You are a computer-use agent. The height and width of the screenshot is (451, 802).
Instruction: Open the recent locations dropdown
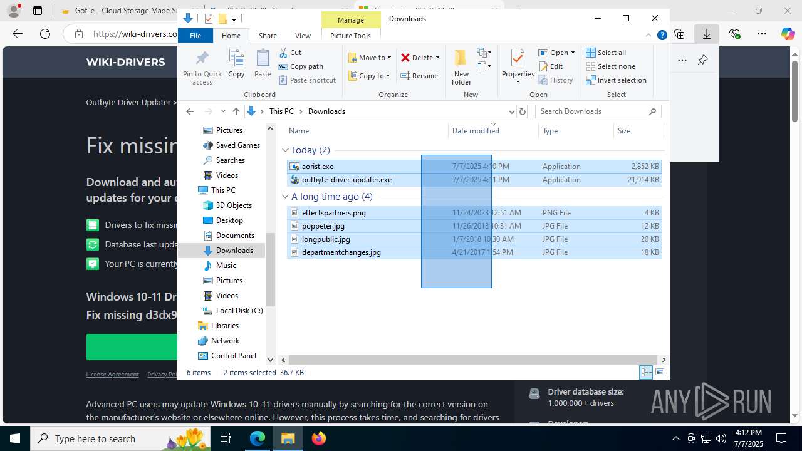click(223, 111)
